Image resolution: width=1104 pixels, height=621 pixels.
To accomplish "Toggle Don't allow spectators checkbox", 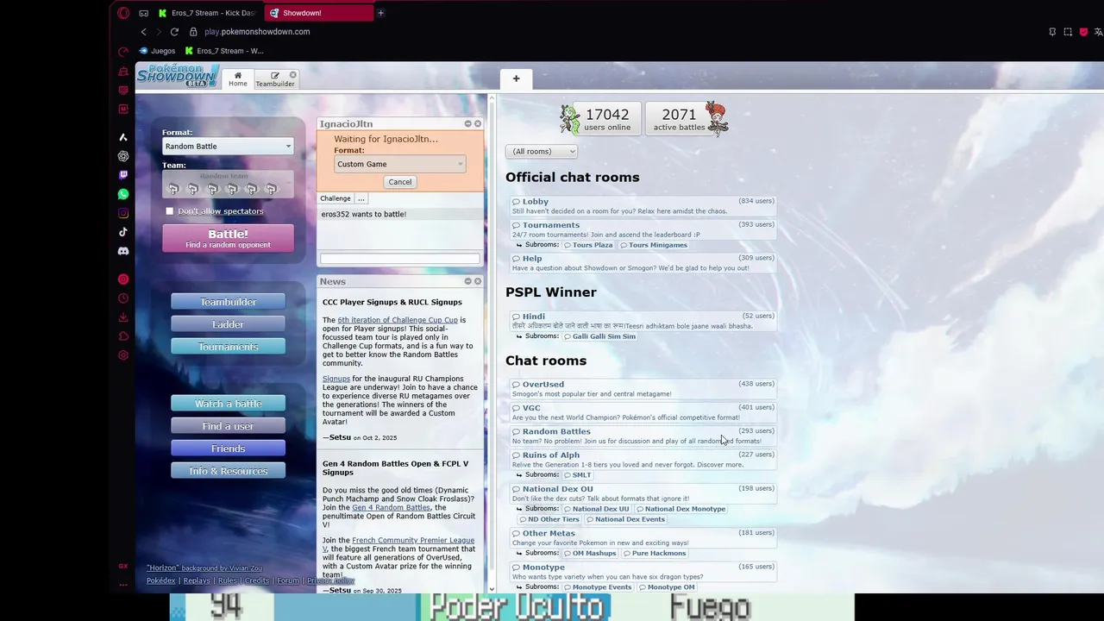I will 170,211.
